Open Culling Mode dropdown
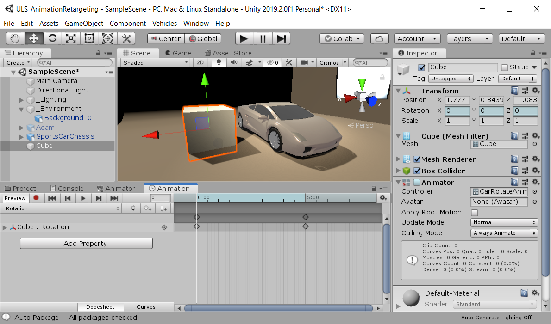Viewport: 551px width, 324px height. click(x=504, y=233)
